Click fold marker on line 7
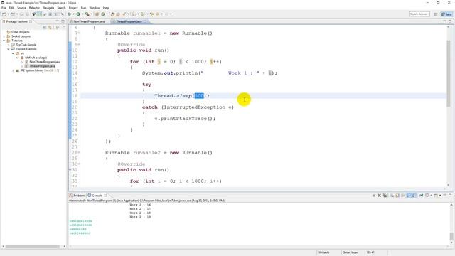 [x=79, y=33]
